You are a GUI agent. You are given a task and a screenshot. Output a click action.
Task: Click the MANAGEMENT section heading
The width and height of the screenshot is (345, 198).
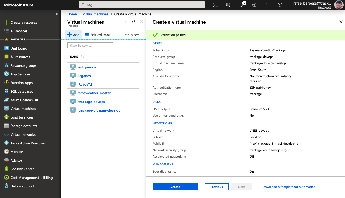[x=163, y=164]
